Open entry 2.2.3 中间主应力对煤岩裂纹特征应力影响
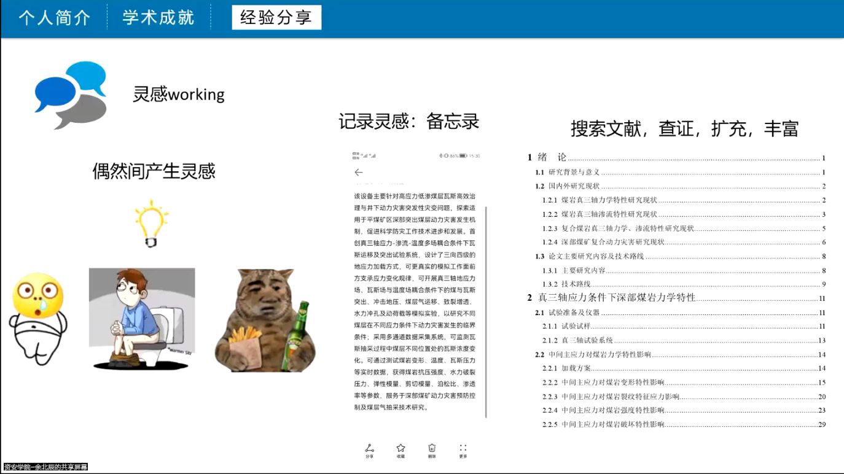This screenshot has height=474, width=844. click(684, 397)
